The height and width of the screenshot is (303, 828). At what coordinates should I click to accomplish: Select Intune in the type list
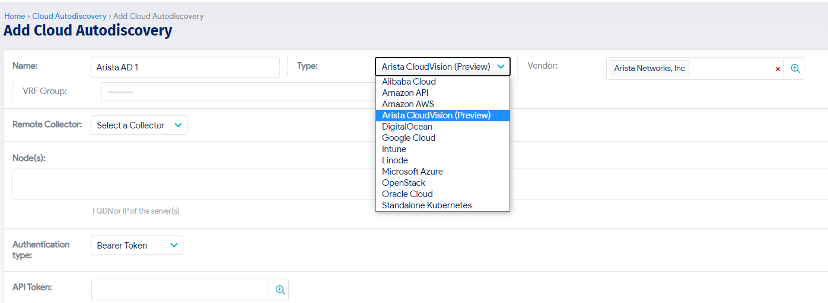tap(442, 149)
